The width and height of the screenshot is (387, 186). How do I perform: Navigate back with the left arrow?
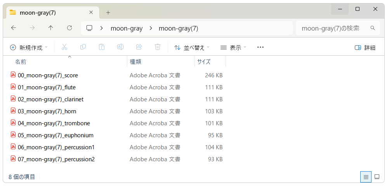(14, 28)
